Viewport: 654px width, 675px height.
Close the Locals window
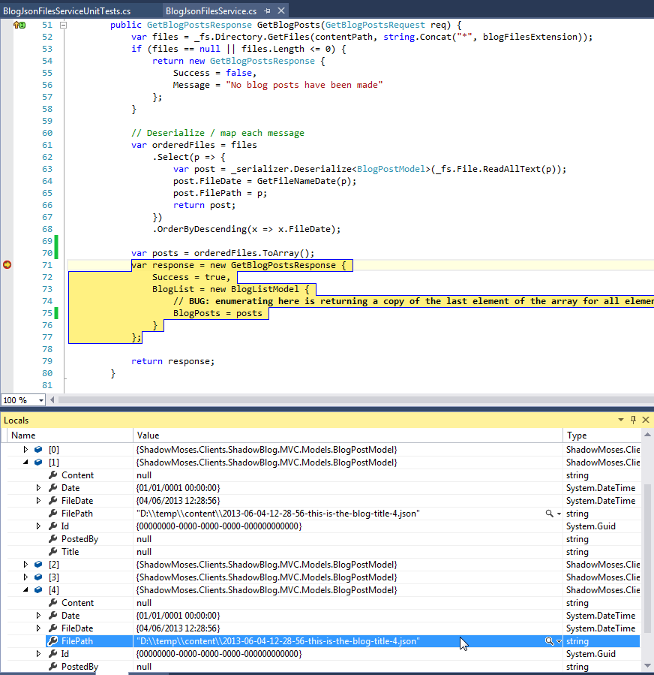pyautogui.click(x=646, y=420)
